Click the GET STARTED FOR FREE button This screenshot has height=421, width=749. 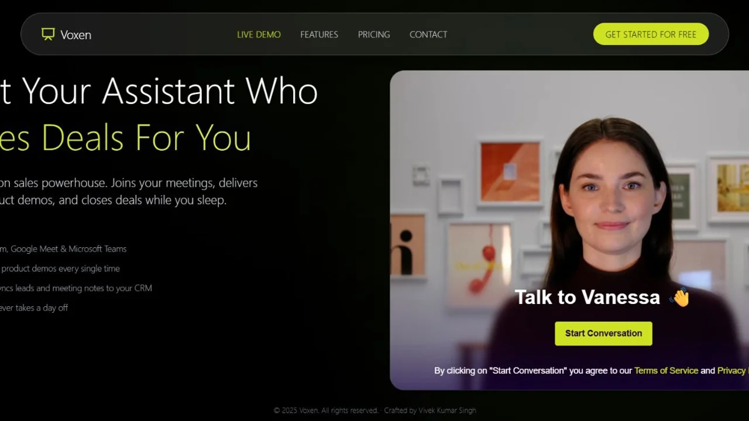pos(651,34)
